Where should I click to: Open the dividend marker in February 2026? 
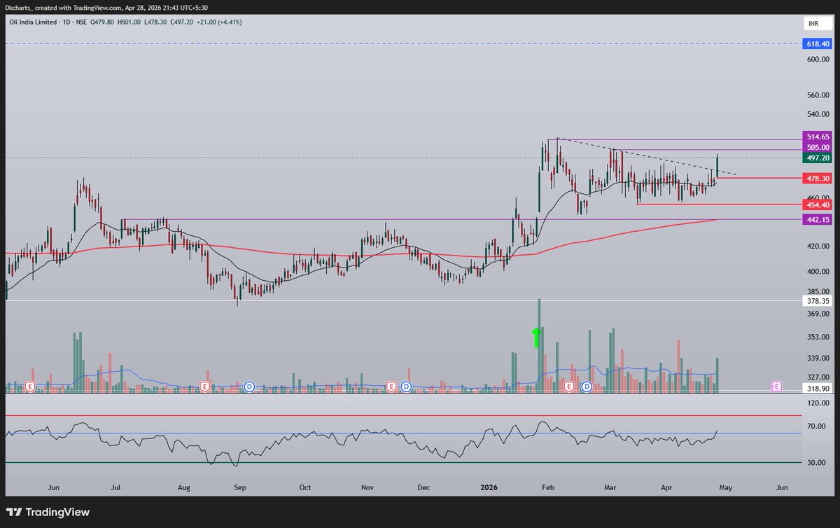[x=587, y=386]
